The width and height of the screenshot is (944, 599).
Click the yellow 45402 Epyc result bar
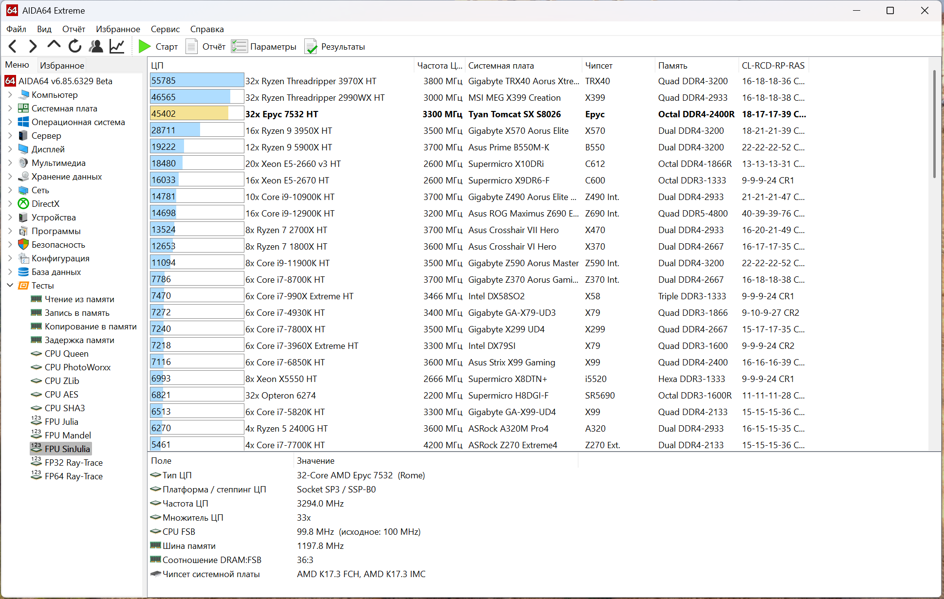click(189, 114)
